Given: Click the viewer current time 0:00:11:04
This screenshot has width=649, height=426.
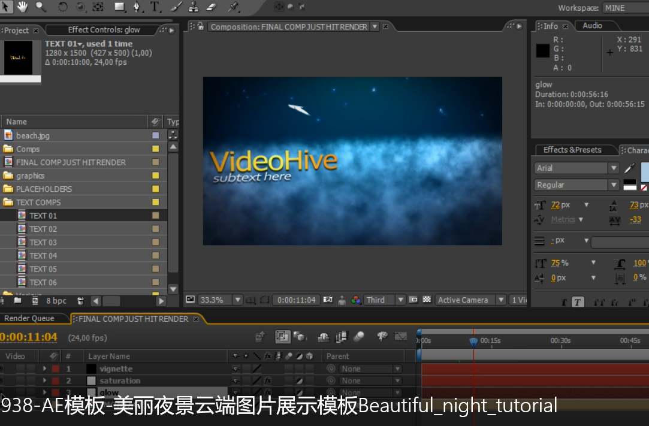Looking at the screenshot, I should click(x=297, y=300).
